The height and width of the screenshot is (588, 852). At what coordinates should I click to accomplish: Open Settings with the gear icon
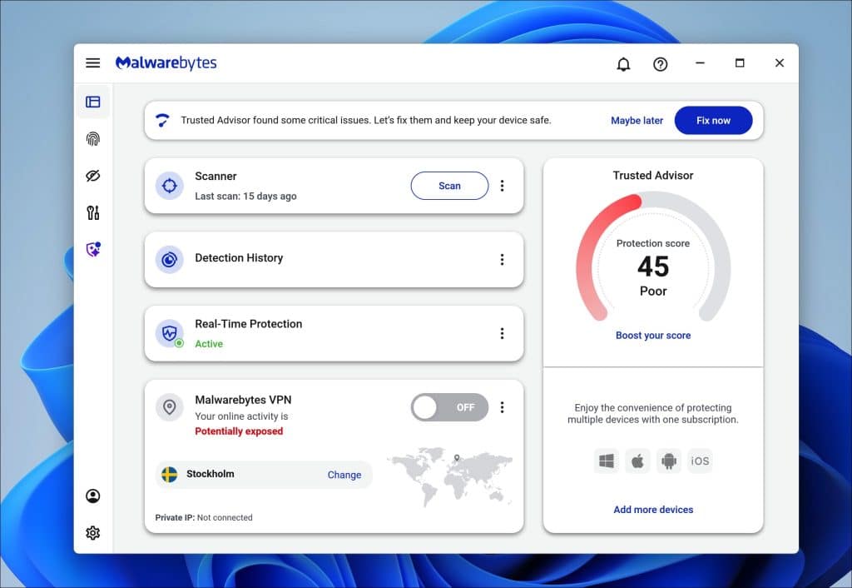pyautogui.click(x=93, y=532)
